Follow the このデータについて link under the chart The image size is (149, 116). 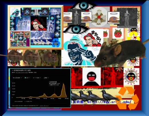coord(44,106)
